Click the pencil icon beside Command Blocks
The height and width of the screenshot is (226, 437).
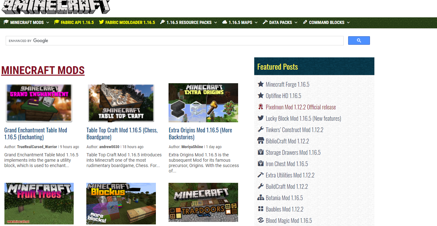pos(305,22)
